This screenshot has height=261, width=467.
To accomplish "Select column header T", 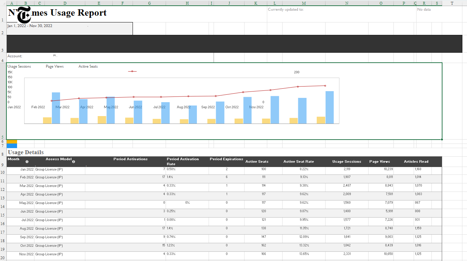I will (x=452, y=3).
